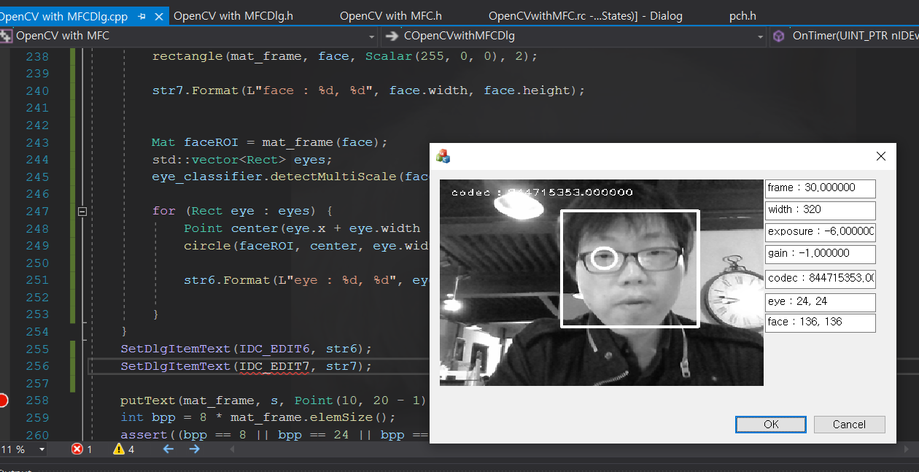Click the pin icon on the MFCDlg.cpp tab
Viewport: 919px width, 472px height.
coord(141,15)
